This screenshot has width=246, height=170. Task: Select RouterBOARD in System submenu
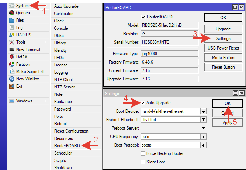(x=76, y=146)
